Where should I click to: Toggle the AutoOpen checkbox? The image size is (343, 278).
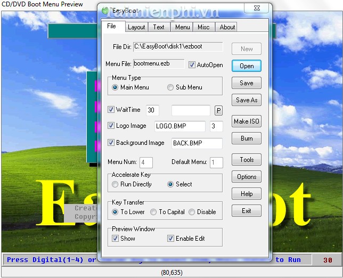[x=192, y=65]
